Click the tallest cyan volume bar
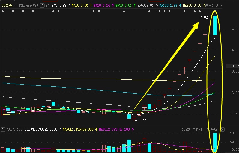This screenshot has height=153, width=239. [215, 142]
